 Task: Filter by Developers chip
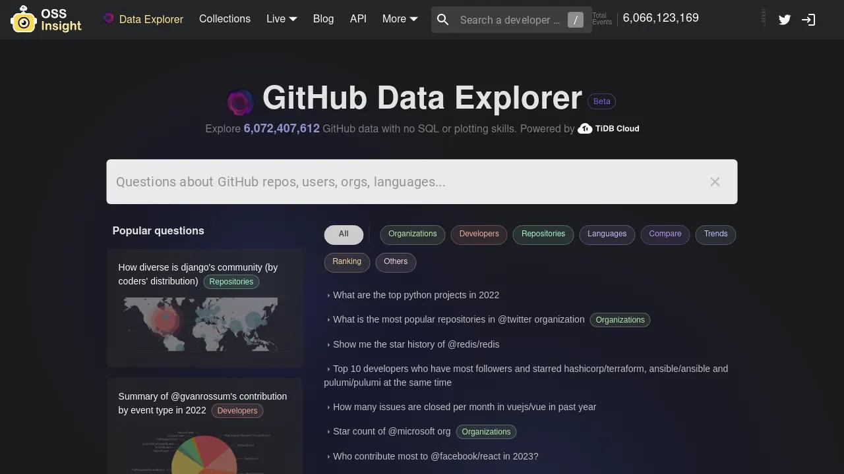pyautogui.click(x=479, y=234)
